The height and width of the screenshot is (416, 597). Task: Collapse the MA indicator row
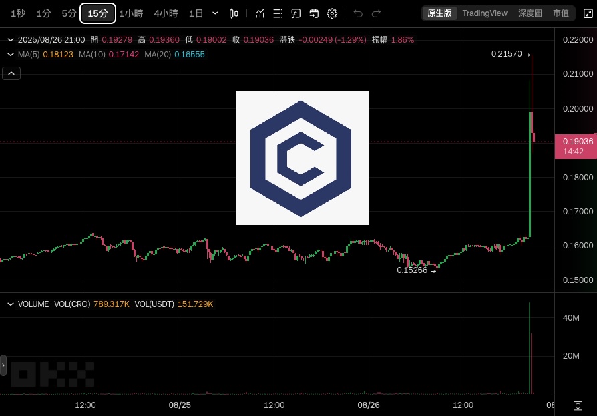(11, 55)
